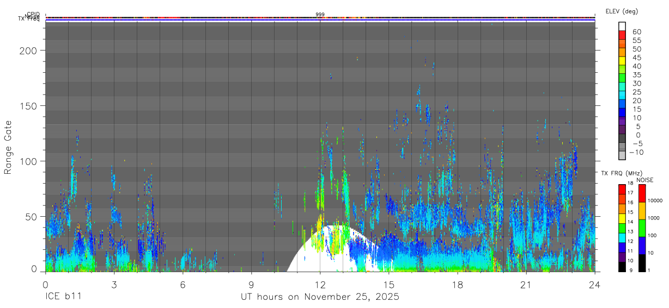Click the 'UT hours on November 25, 2025' label
The image size is (669, 308).
click(x=320, y=297)
